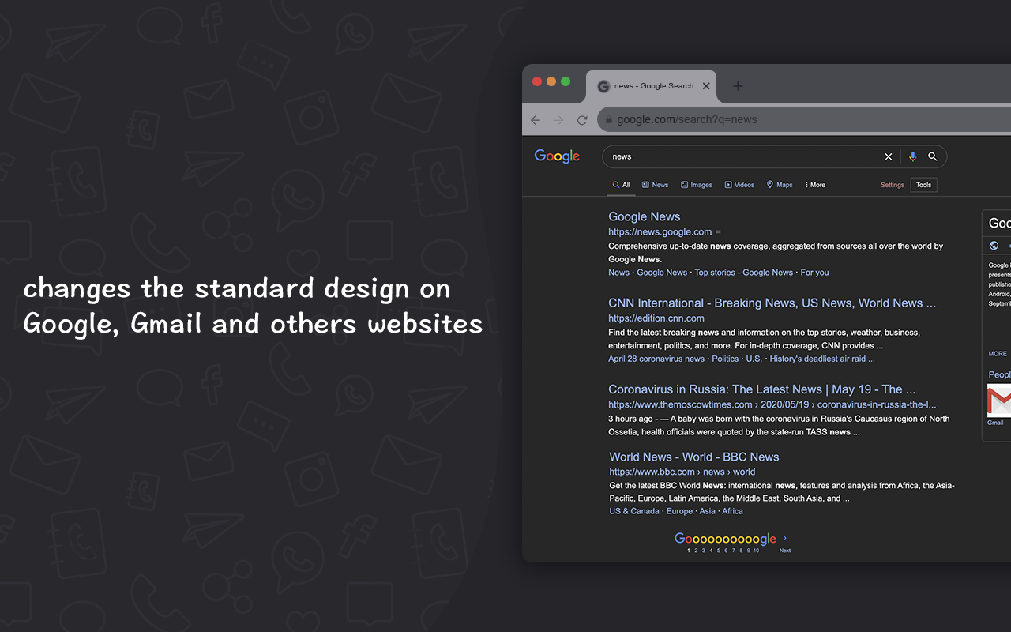Click the Google logo beside the search box
The width and height of the screenshot is (1011, 632).
point(557,156)
